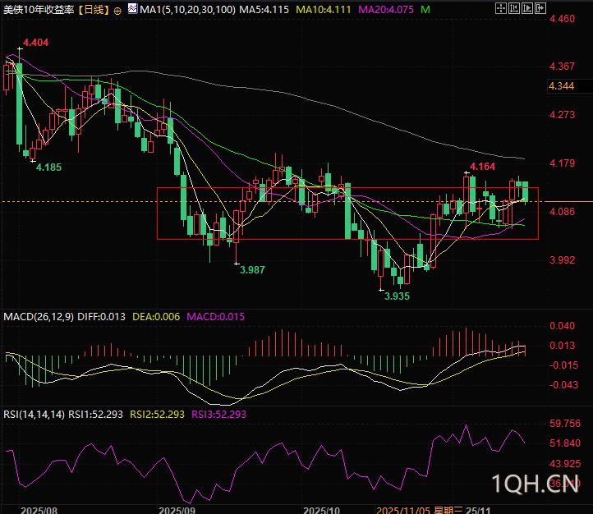Click the MA20:4.075 purple legend value
593x514 pixels.
(386, 10)
